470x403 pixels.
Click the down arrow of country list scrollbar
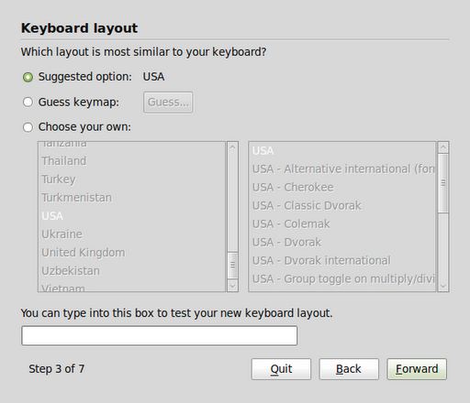click(232, 286)
